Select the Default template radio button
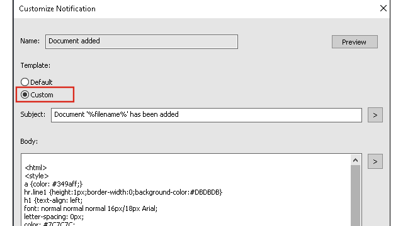 pos(25,82)
